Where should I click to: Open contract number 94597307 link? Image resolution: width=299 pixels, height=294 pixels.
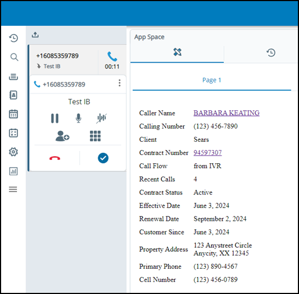point(207,153)
